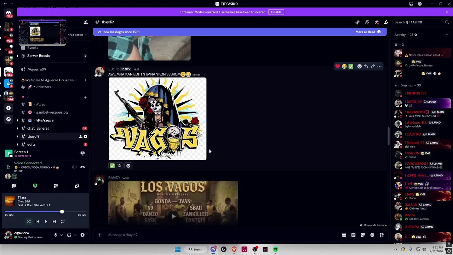
Task: Reply to the hovered message
Action: pyautogui.click(x=366, y=66)
